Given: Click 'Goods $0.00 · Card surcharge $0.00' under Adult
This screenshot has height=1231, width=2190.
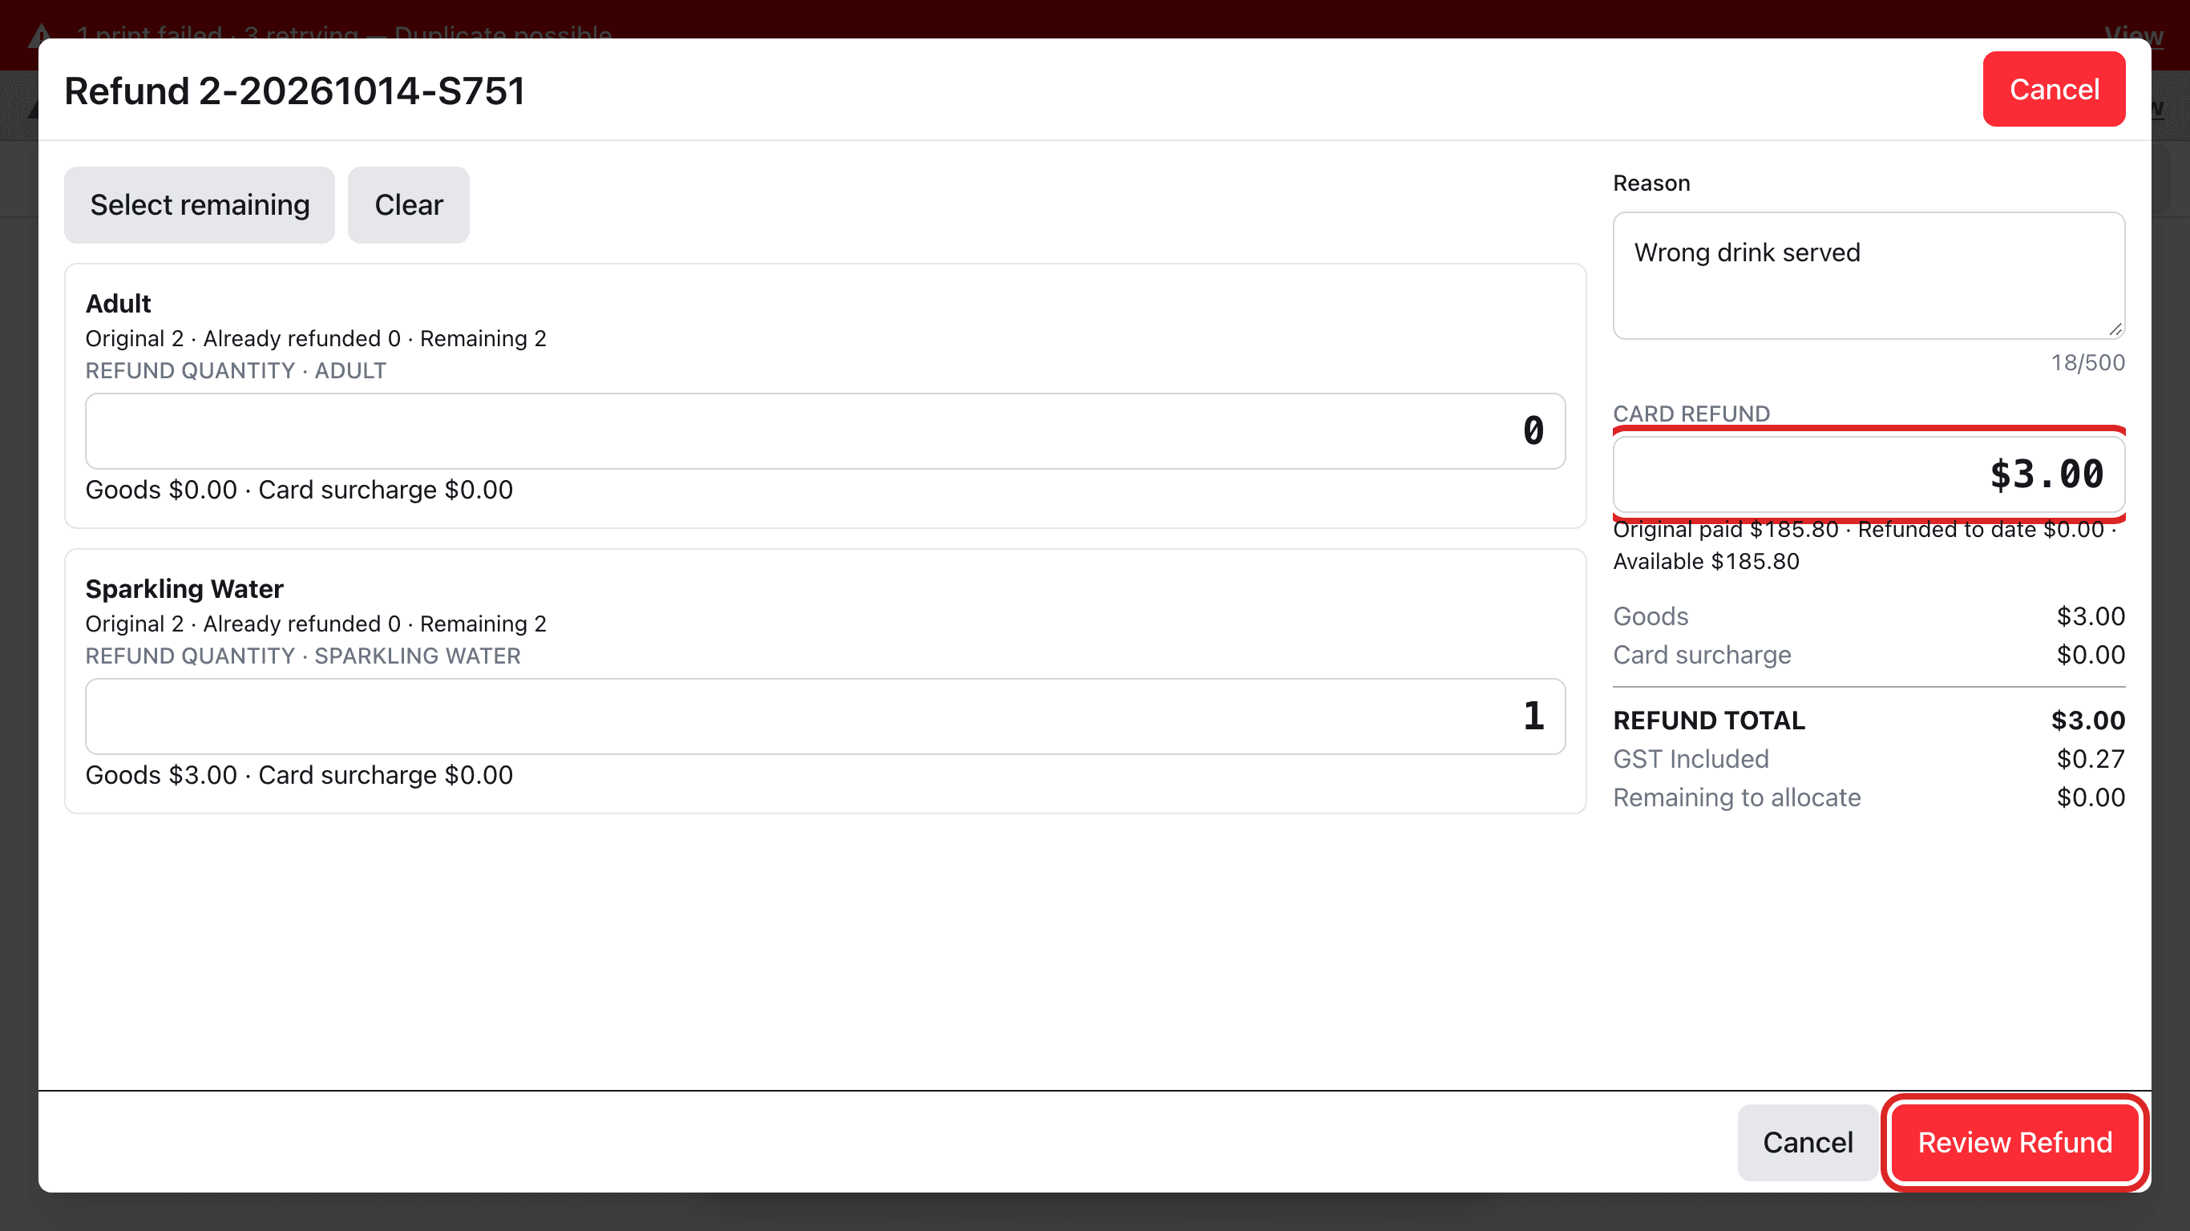Looking at the screenshot, I should (299, 490).
